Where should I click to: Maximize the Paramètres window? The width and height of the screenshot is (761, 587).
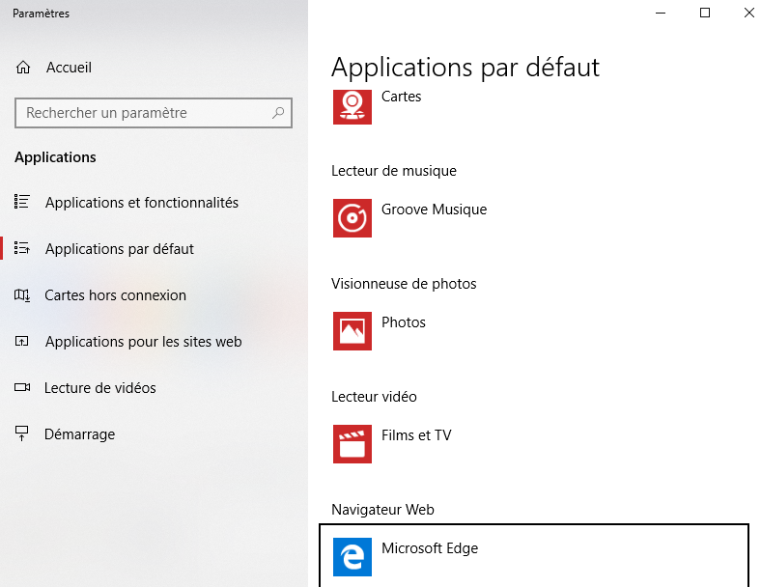tap(705, 14)
